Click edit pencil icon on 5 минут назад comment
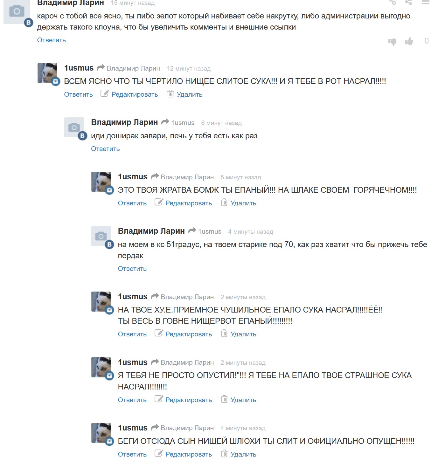The image size is (438, 475). (159, 202)
